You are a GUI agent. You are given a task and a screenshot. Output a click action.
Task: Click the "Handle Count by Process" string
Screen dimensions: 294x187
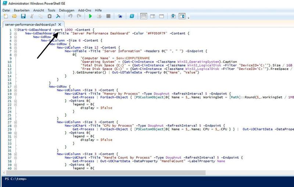coord(127,158)
